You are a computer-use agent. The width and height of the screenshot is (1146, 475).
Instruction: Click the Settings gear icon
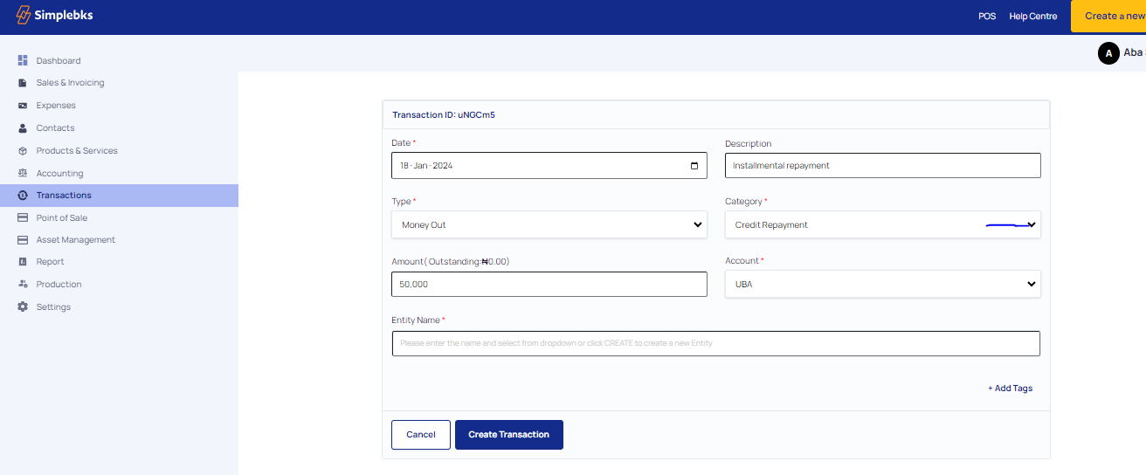pyautogui.click(x=23, y=307)
